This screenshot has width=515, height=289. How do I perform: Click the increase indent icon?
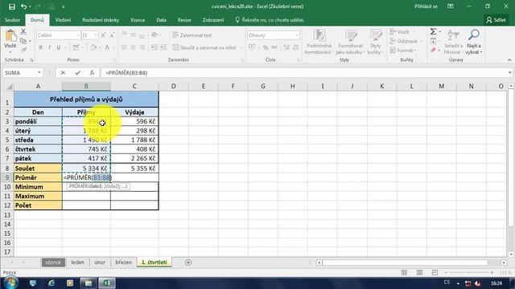[163, 47]
